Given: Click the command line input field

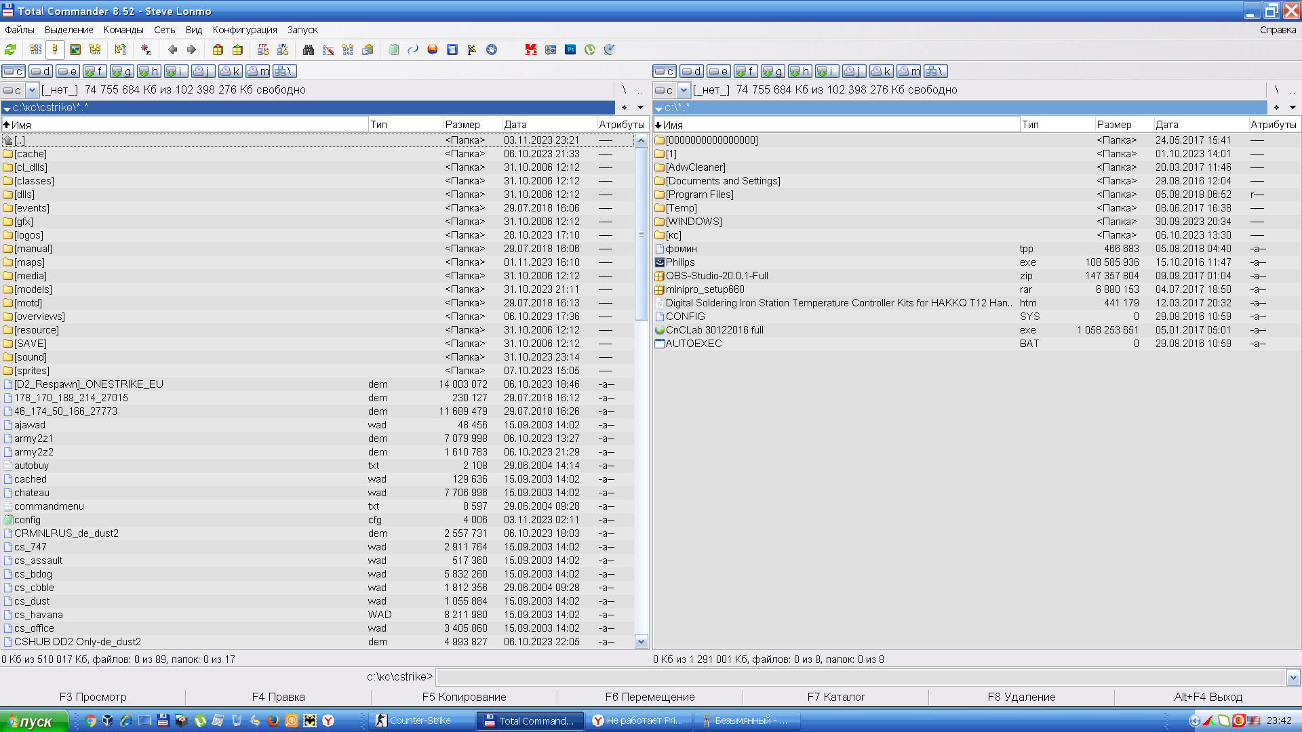Looking at the screenshot, I should pos(861,676).
